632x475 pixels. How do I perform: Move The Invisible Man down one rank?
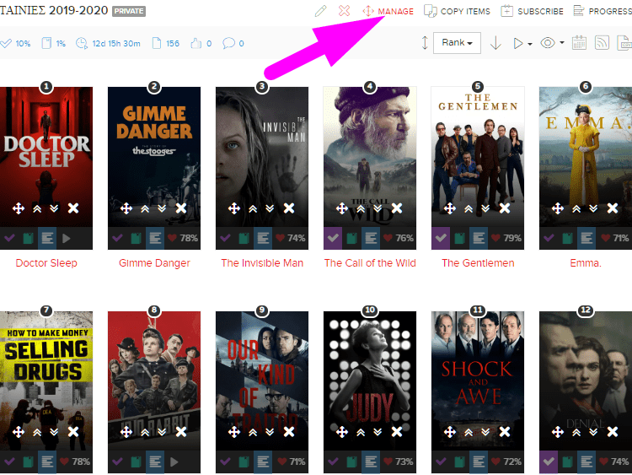(x=270, y=208)
